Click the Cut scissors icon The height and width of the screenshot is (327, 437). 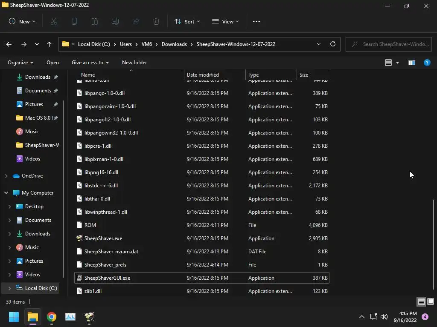coord(54,21)
